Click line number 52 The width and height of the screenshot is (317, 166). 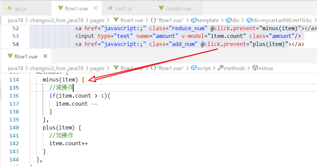15,29
